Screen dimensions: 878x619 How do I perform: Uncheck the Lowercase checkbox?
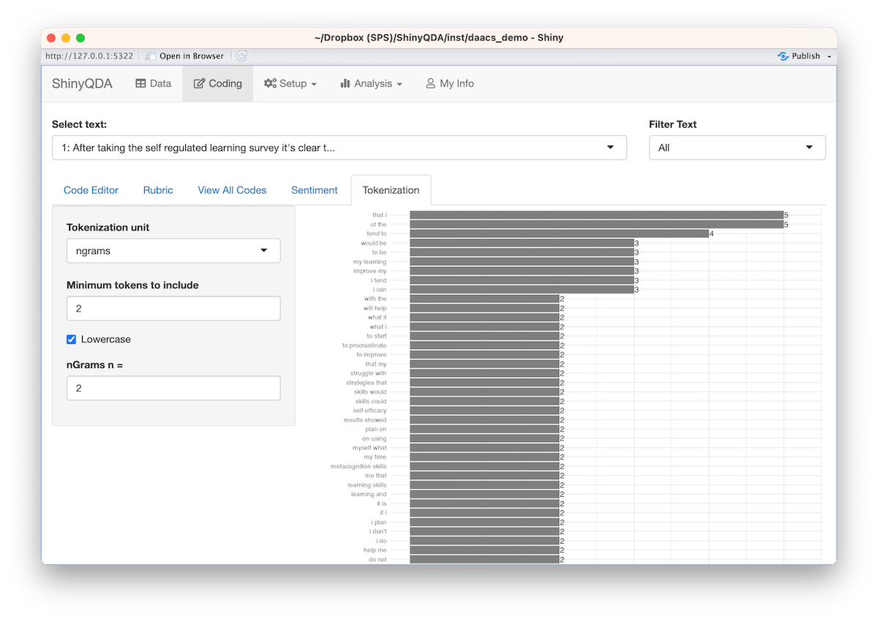[71, 339]
